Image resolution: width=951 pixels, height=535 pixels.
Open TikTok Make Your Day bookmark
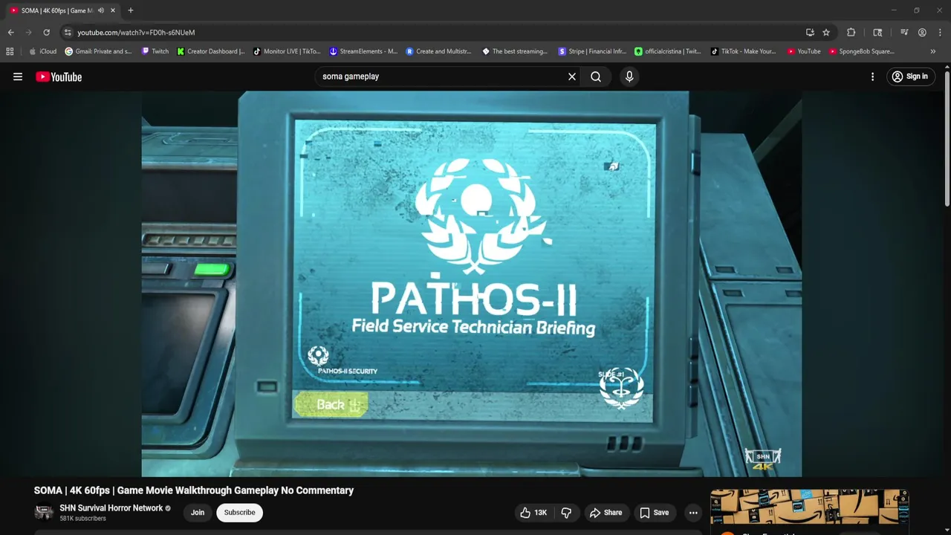tap(743, 51)
